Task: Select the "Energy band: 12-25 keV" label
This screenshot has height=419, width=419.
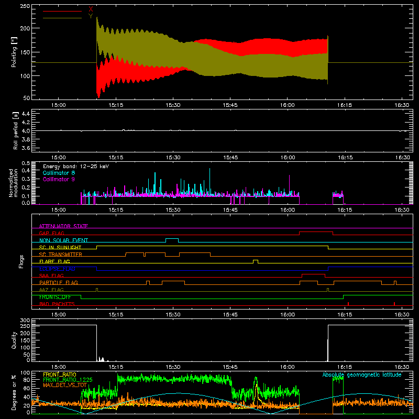Action: click(76, 167)
